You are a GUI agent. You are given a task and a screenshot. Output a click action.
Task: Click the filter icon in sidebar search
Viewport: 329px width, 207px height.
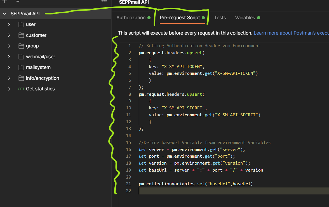pyautogui.click(x=18, y=2)
